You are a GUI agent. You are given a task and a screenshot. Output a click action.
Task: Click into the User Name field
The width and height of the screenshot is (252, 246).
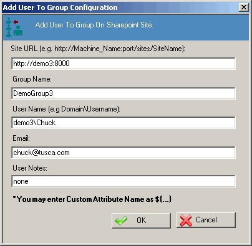click(x=124, y=123)
